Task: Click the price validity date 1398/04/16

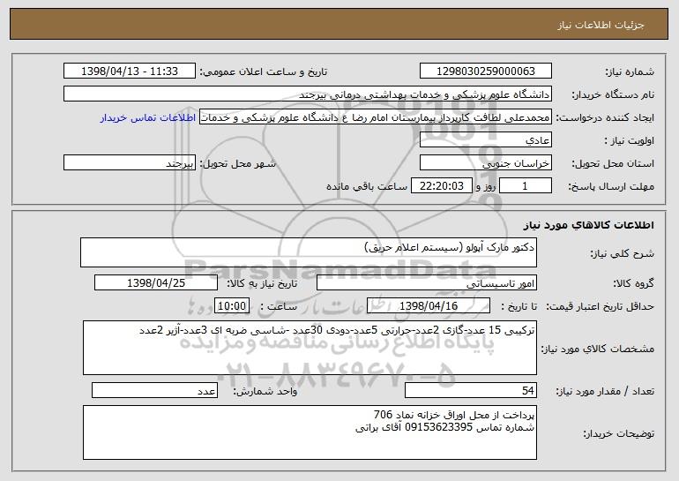Action: (429, 306)
